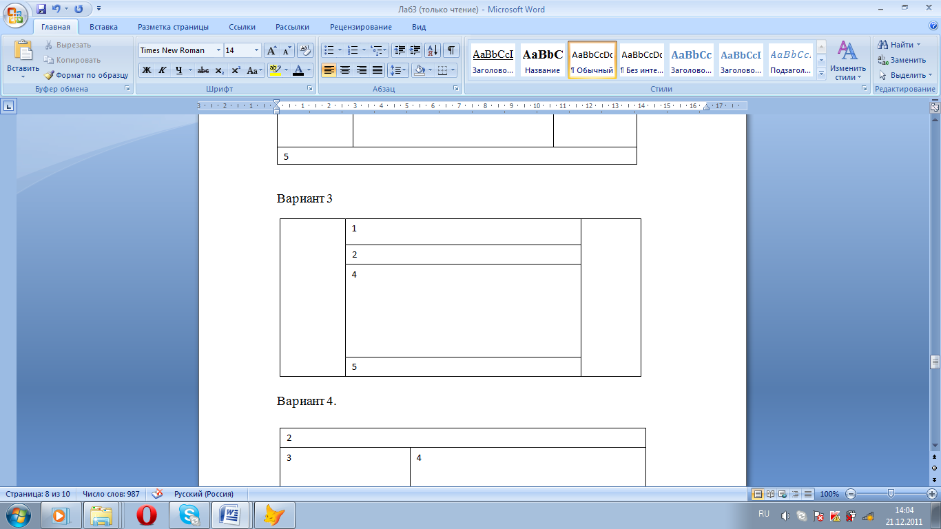Open Word help
Image resolution: width=941 pixels, height=529 pixels.
(933, 27)
